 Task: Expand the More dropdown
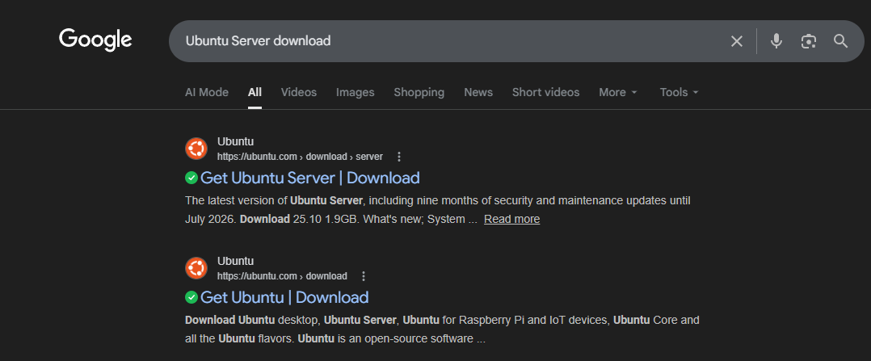(617, 92)
